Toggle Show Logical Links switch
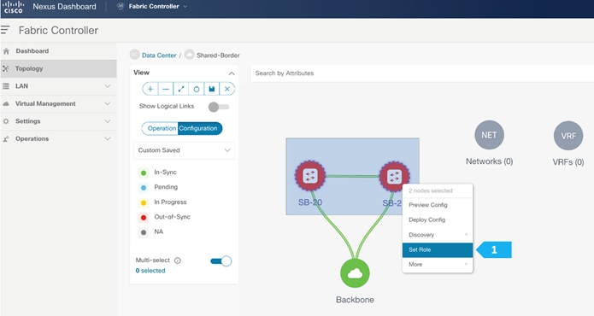594x316 pixels. (219, 107)
